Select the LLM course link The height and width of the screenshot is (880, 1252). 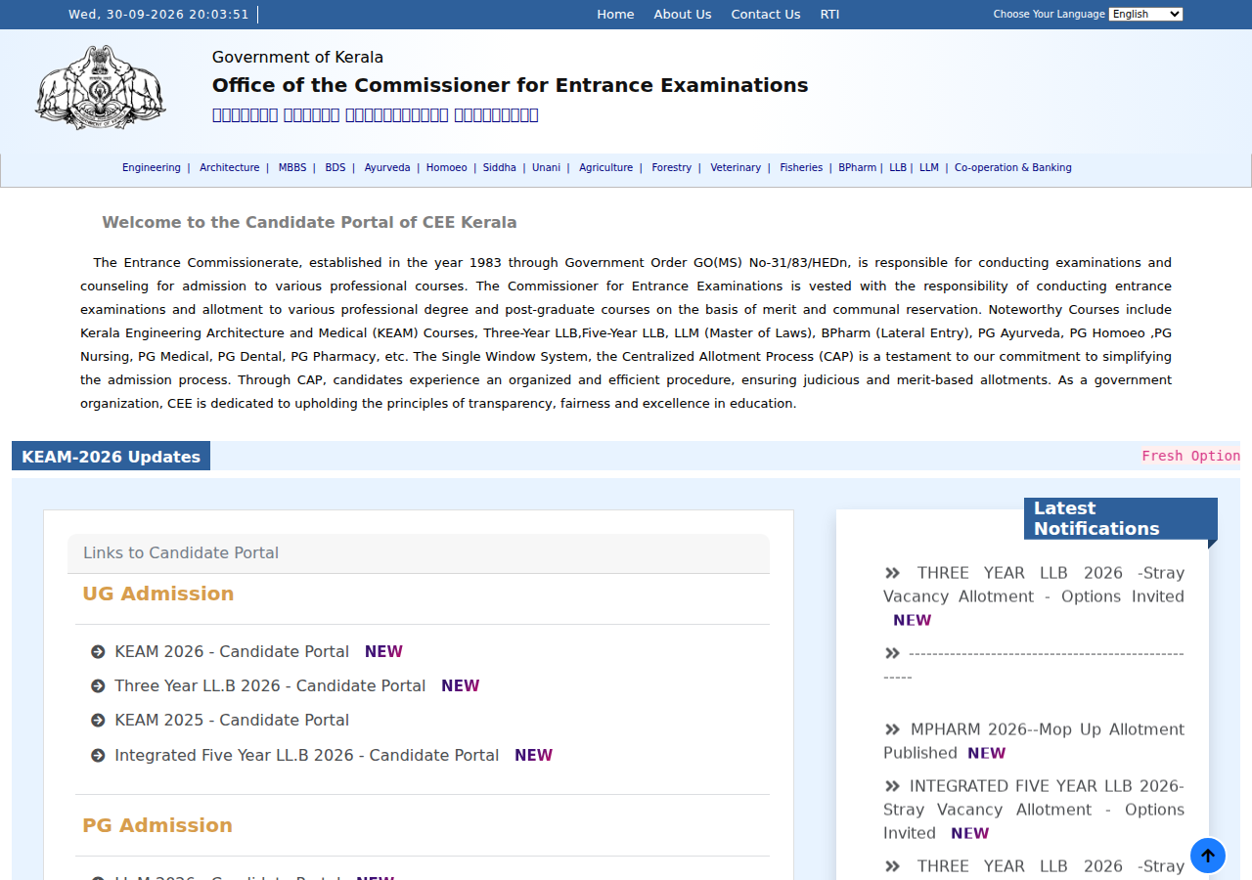tap(929, 168)
